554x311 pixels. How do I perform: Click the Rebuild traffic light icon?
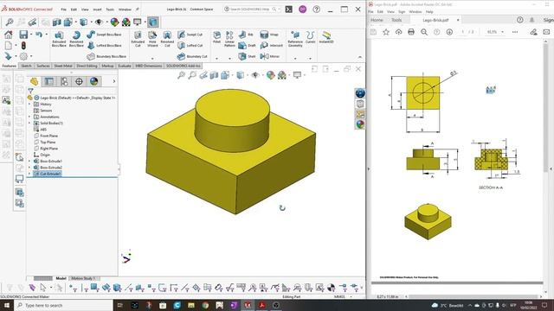point(23,46)
